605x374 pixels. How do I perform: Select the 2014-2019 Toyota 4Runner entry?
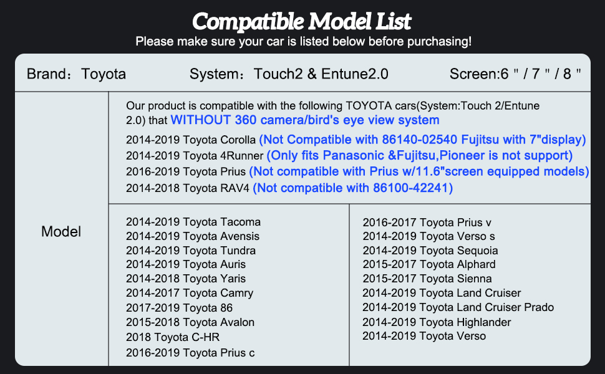(195, 156)
